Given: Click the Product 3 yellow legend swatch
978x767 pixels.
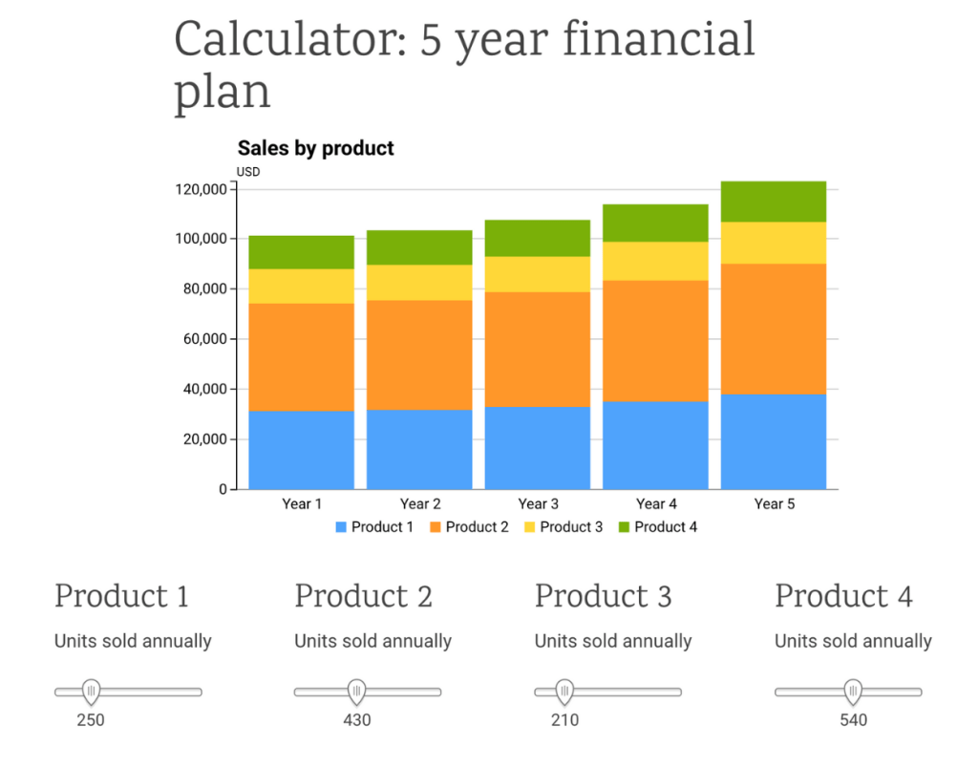Looking at the screenshot, I should coord(529,527).
